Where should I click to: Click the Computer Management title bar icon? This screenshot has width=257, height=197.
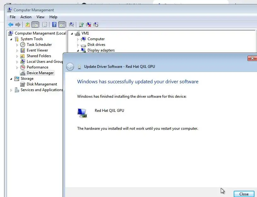pyautogui.click(x=9, y=10)
